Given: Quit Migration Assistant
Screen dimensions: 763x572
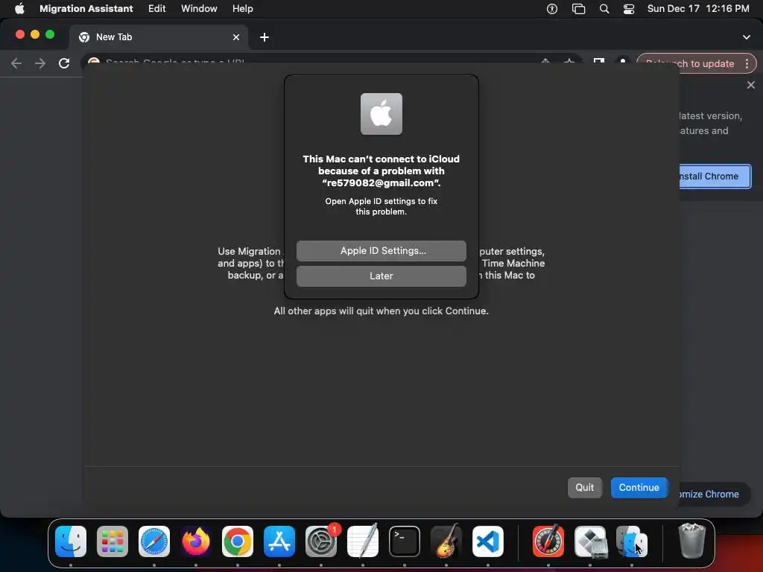Looking at the screenshot, I should click(x=584, y=487).
